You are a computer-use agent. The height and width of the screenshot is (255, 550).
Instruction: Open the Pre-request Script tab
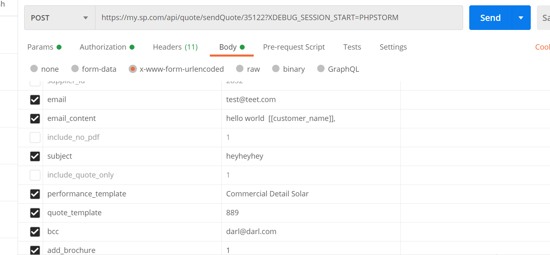pyautogui.click(x=294, y=47)
